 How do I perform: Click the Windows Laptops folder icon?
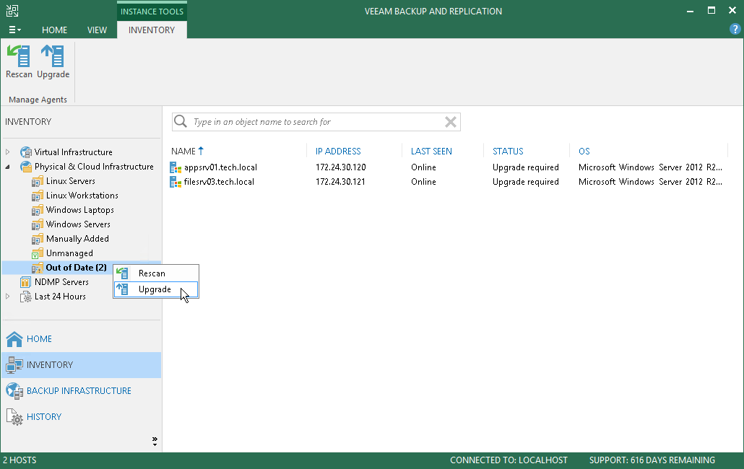(x=37, y=211)
